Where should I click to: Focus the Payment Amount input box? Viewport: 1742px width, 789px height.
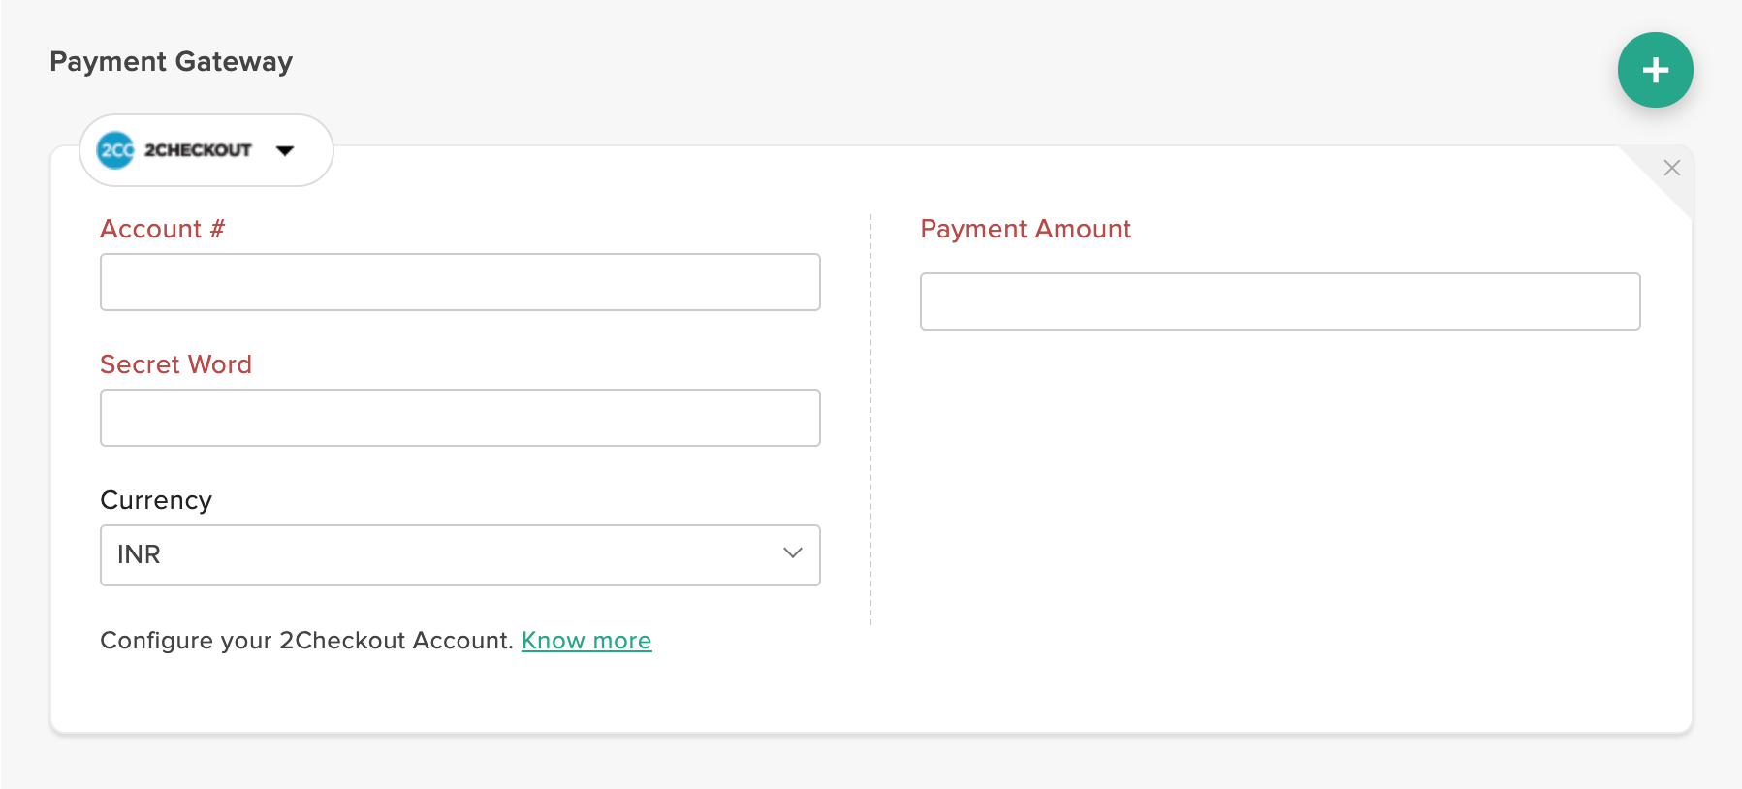coord(1280,301)
